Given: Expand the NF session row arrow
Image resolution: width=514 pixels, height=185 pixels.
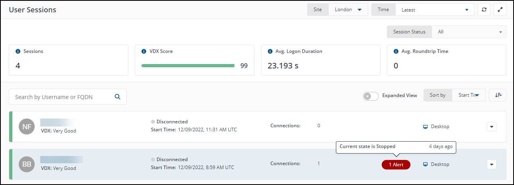Looking at the screenshot, I should [x=492, y=127].
